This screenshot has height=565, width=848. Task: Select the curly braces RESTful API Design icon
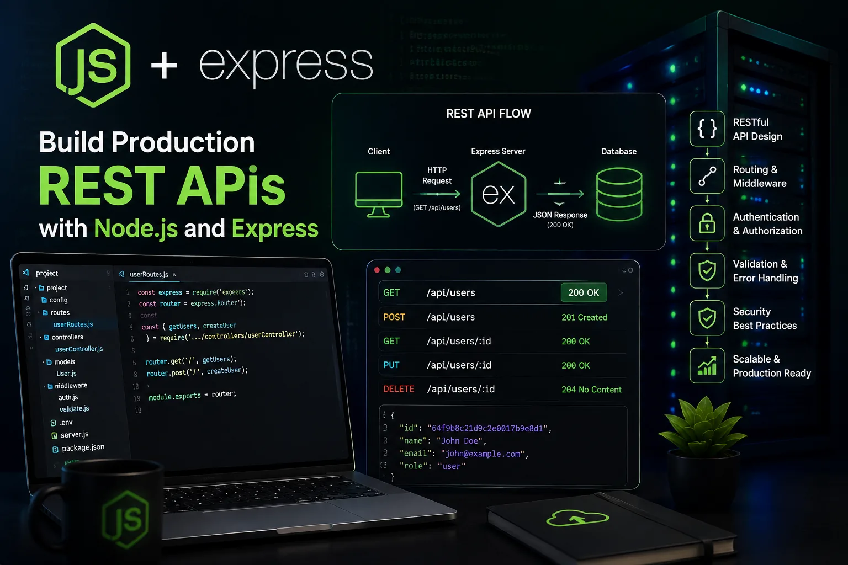(x=707, y=129)
